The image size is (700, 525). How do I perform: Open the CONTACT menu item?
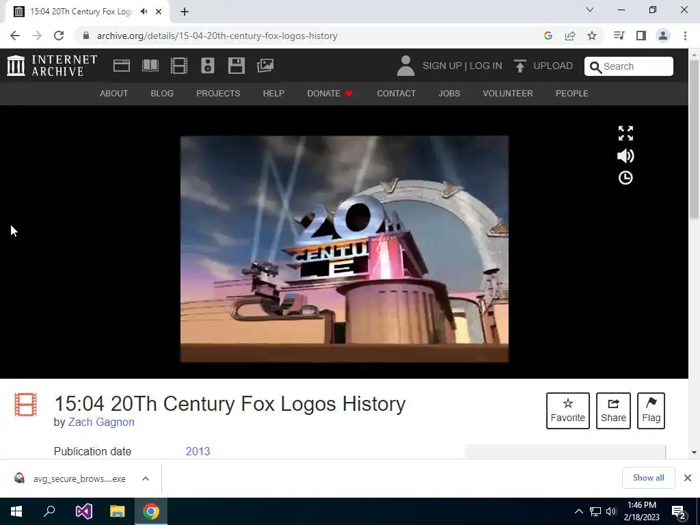[x=396, y=93]
